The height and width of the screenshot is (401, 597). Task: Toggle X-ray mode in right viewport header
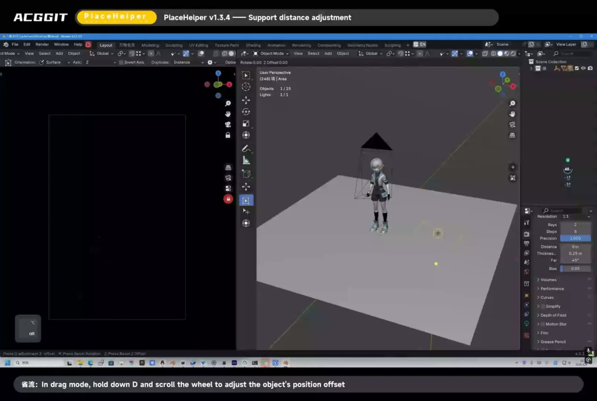[x=485, y=54]
